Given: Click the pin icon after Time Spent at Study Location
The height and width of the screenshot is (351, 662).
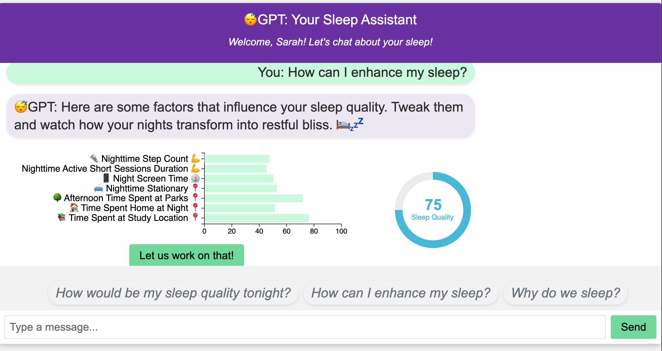Looking at the screenshot, I should (x=195, y=217).
